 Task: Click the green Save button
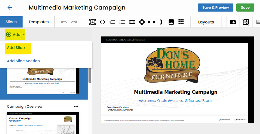click(245, 8)
